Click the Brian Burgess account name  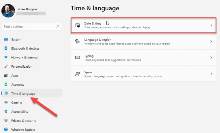(x=27, y=9)
